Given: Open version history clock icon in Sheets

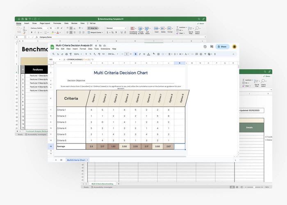Looking at the screenshot, I should [205, 47].
